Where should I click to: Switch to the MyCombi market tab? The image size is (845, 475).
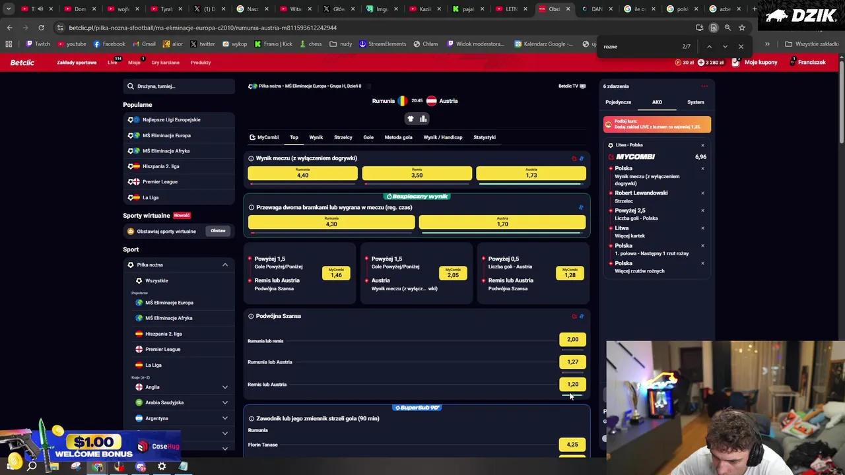(264, 137)
